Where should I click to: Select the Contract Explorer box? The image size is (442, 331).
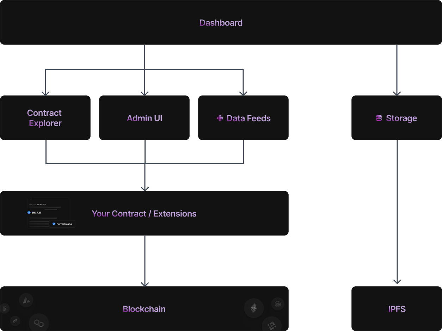(45, 118)
